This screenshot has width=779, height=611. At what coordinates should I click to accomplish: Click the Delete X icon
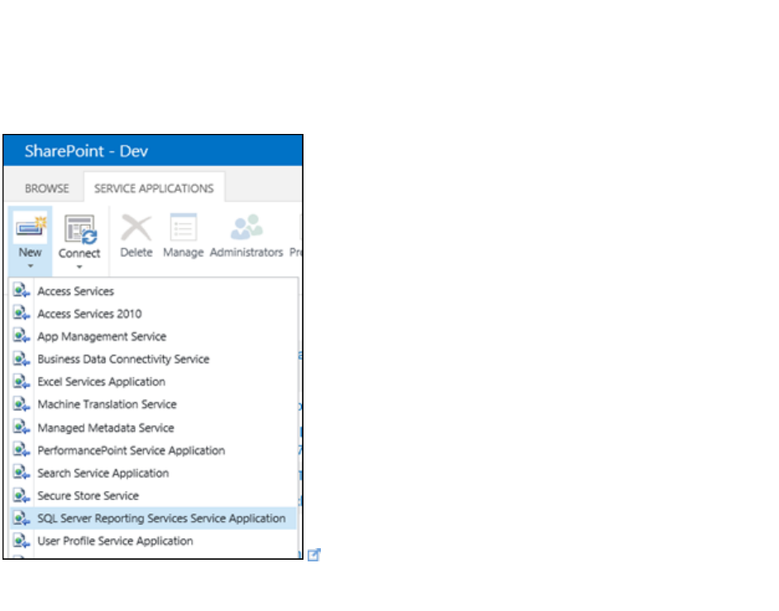136,228
